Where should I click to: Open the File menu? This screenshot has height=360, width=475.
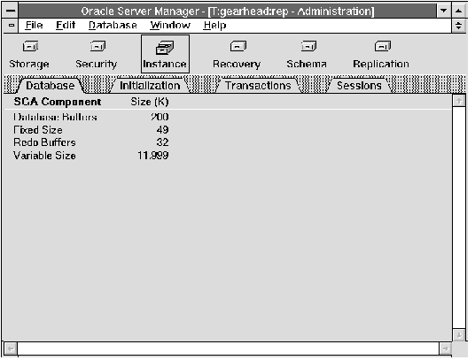tap(34, 26)
